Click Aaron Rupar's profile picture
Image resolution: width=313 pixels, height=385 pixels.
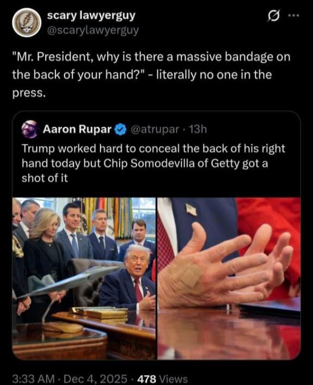tap(29, 129)
